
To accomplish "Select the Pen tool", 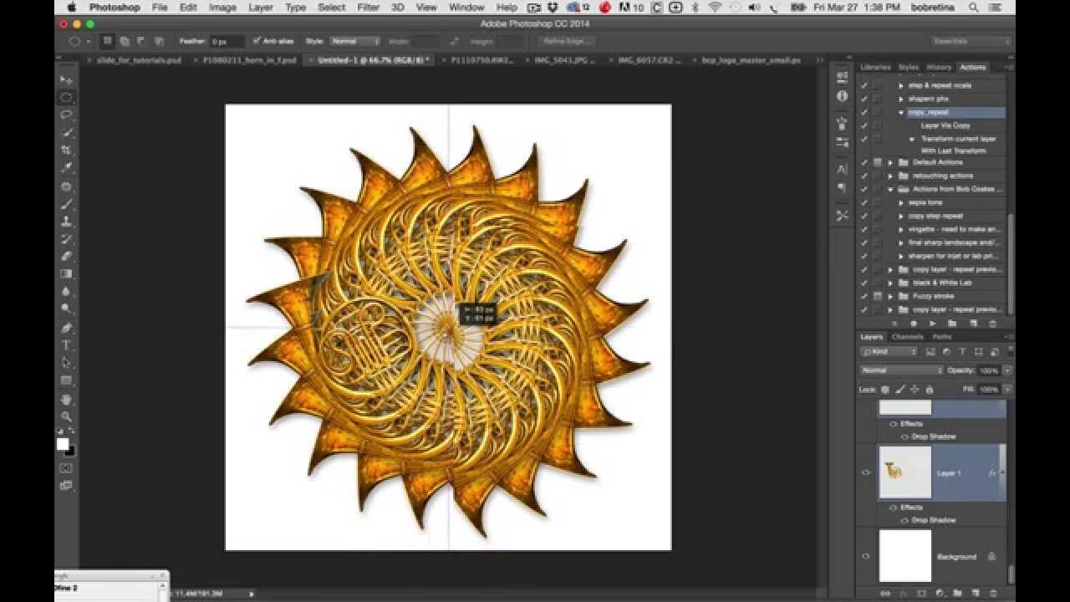I will [66, 328].
